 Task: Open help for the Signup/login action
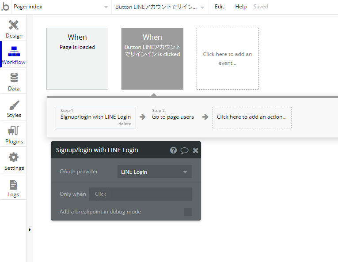click(x=173, y=150)
